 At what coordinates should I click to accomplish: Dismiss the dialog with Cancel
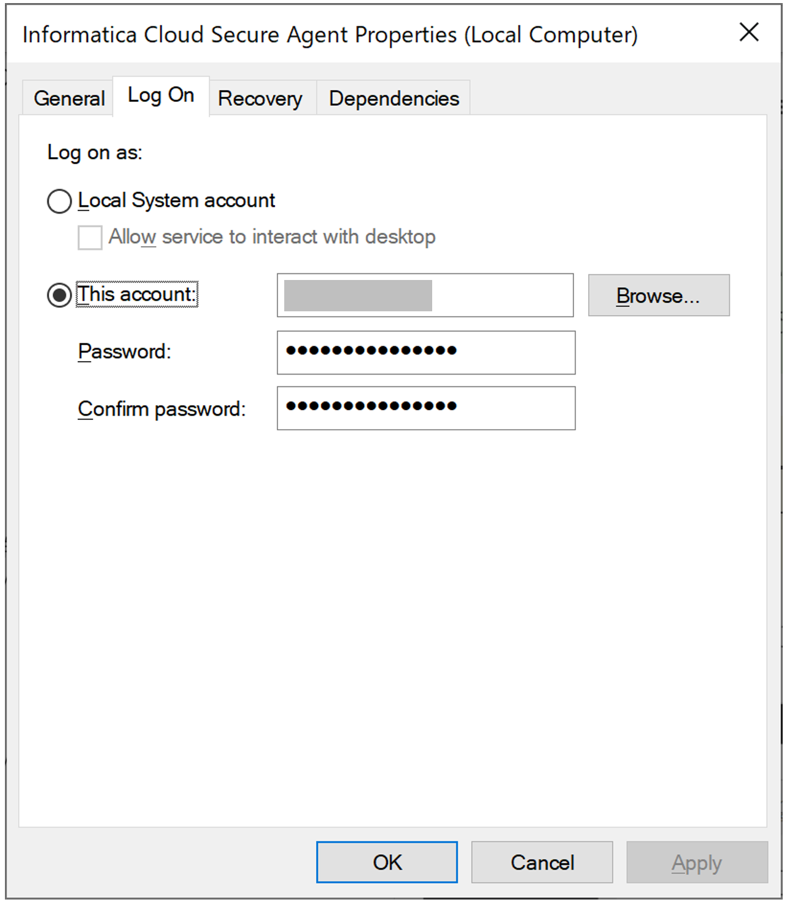click(x=541, y=861)
